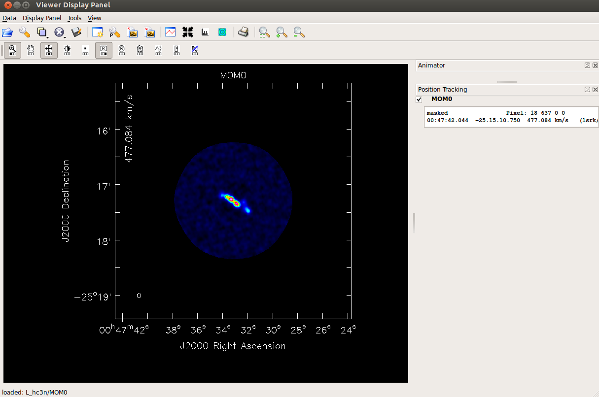The width and height of the screenshot is (599, 397).
Task: Zoom to fit entire image
Action: point(265,33)
